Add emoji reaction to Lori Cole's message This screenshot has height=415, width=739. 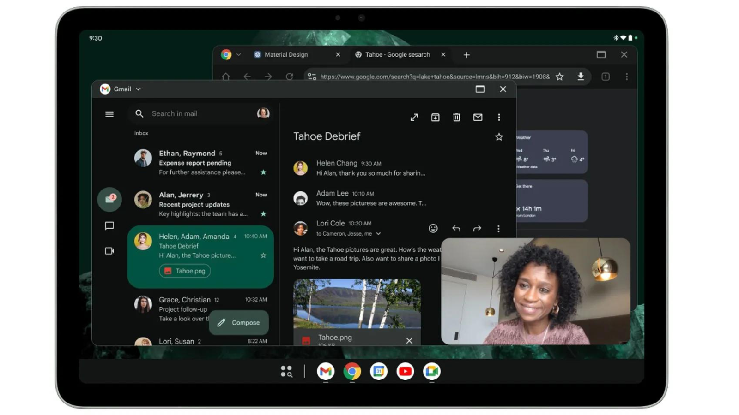pos(433,228)
